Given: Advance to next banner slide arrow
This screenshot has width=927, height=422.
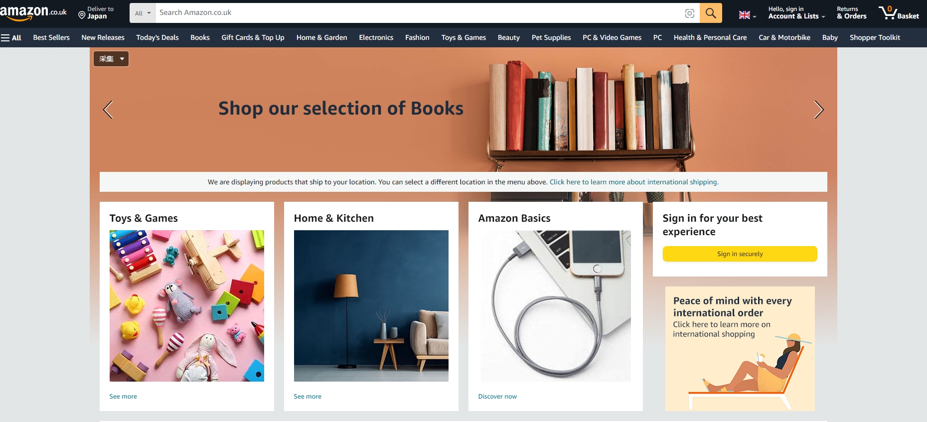Looking at the screenshot, I should (x=818, y=110).
